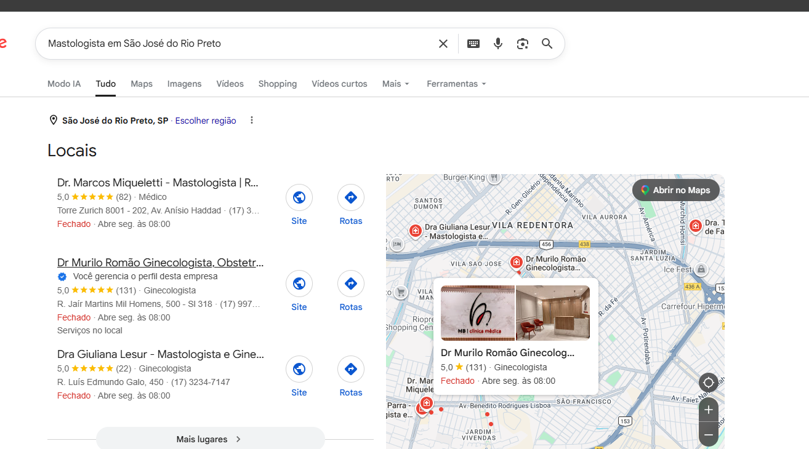Expand the Mais dropdown menu
The image size is (809, 449).
[396, 84]
